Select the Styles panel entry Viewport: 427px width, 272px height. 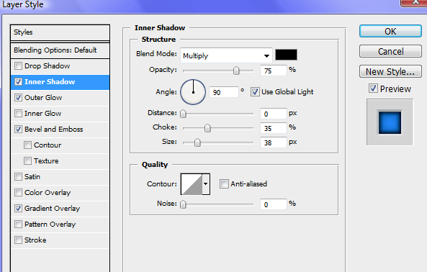pyautogui.click(x=60, y=32)
